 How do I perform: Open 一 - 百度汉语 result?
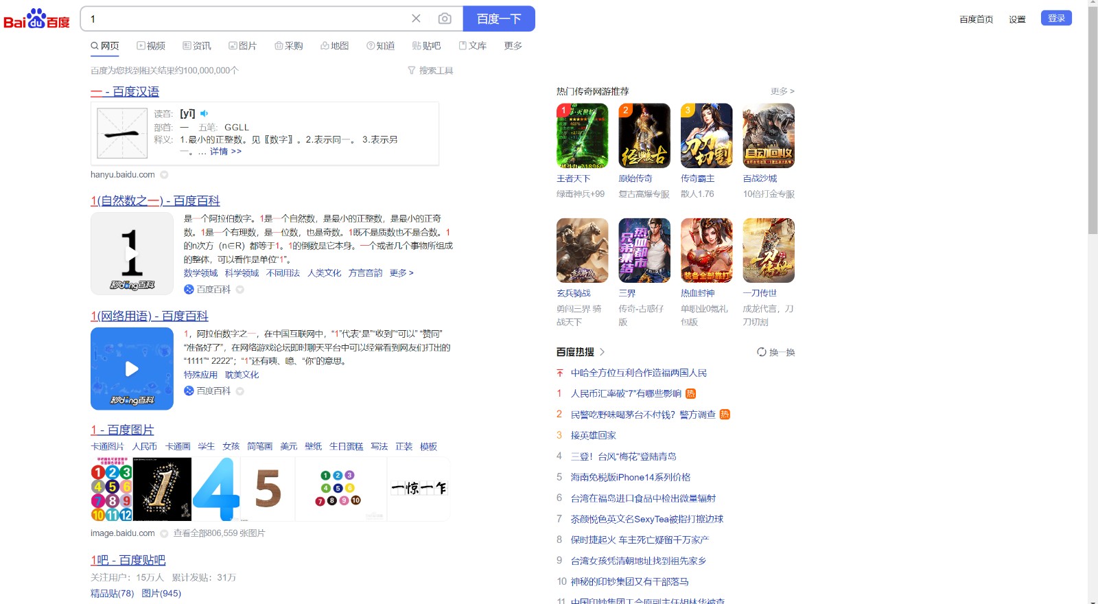coord(125,91)
